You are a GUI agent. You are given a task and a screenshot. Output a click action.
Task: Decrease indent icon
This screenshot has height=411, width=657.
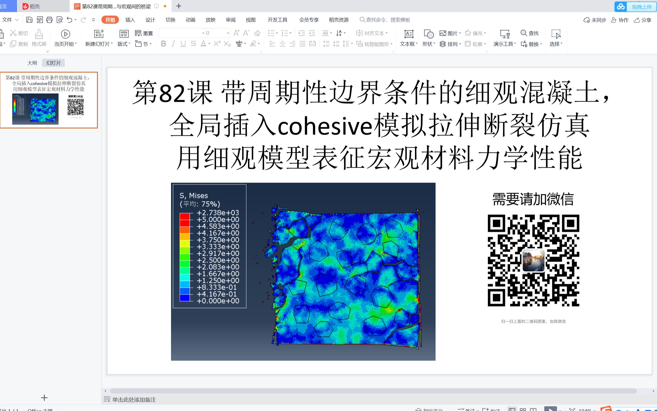[x=302, y=33]
